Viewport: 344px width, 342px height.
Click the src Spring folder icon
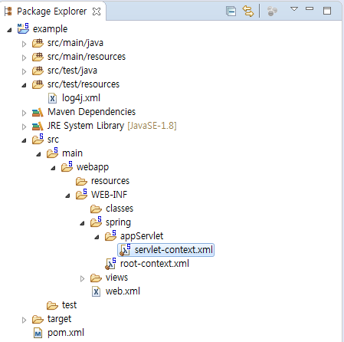point(38,139)
